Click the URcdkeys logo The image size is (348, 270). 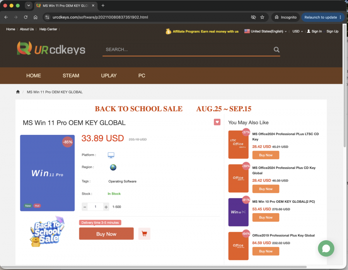click(x=51, y=48)
